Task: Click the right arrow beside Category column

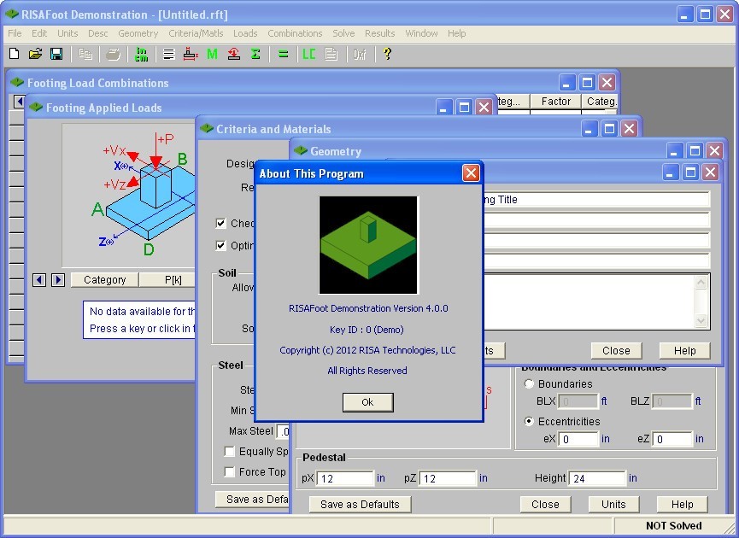Action: (x=57, y=280)
